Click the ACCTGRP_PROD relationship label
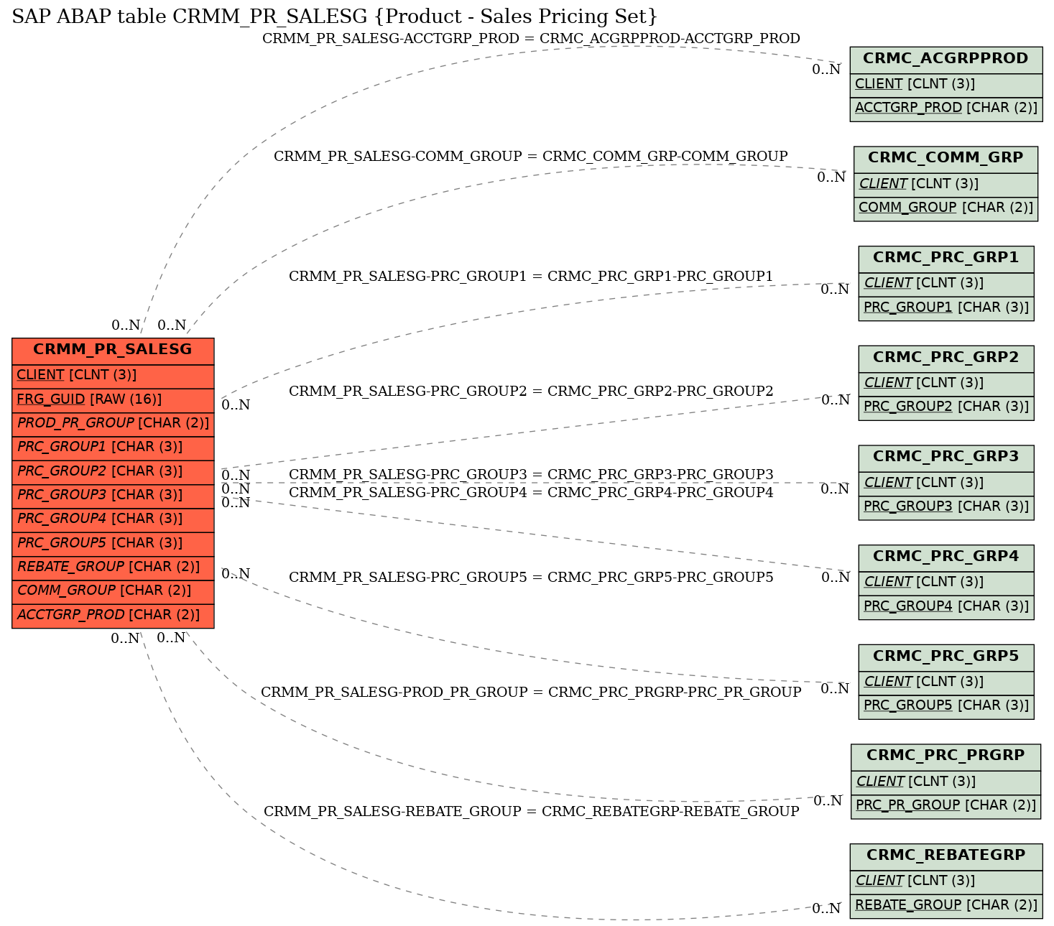 point(531,39)
